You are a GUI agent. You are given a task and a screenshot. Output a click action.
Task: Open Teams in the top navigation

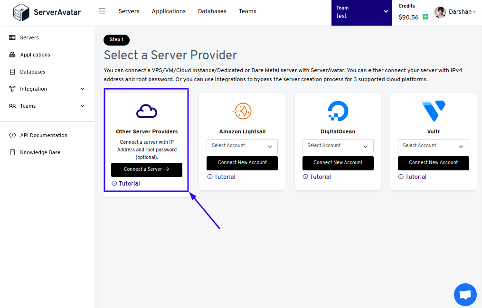tap(247, 11)
